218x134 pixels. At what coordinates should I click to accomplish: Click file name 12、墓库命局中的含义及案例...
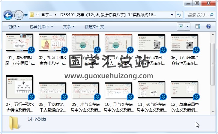tap(185, 107)
